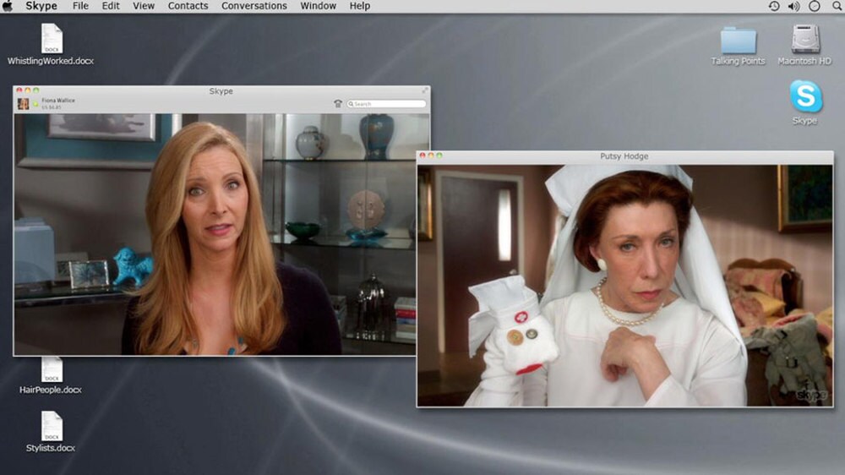Zoom the Skype window with green button
This screenshot has height=475, width=845.
(36, 90)
